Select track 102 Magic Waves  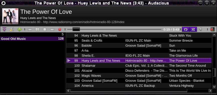(139, 76)
